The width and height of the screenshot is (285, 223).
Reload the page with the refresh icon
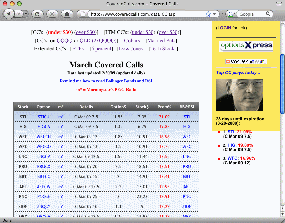(37, 14)
